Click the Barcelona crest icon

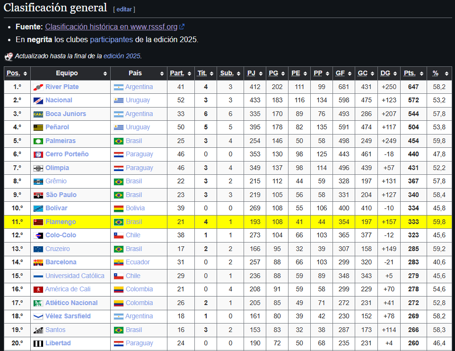pyautogui.click(x=38, y=263)
